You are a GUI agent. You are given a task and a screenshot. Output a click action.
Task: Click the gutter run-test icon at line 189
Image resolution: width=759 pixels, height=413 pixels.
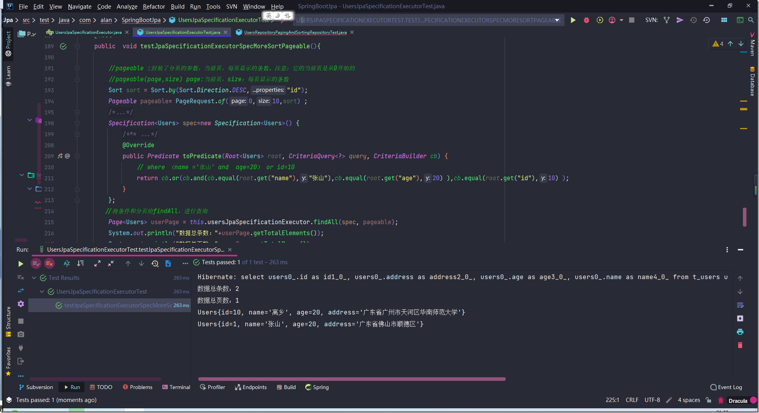click(63, 46)
